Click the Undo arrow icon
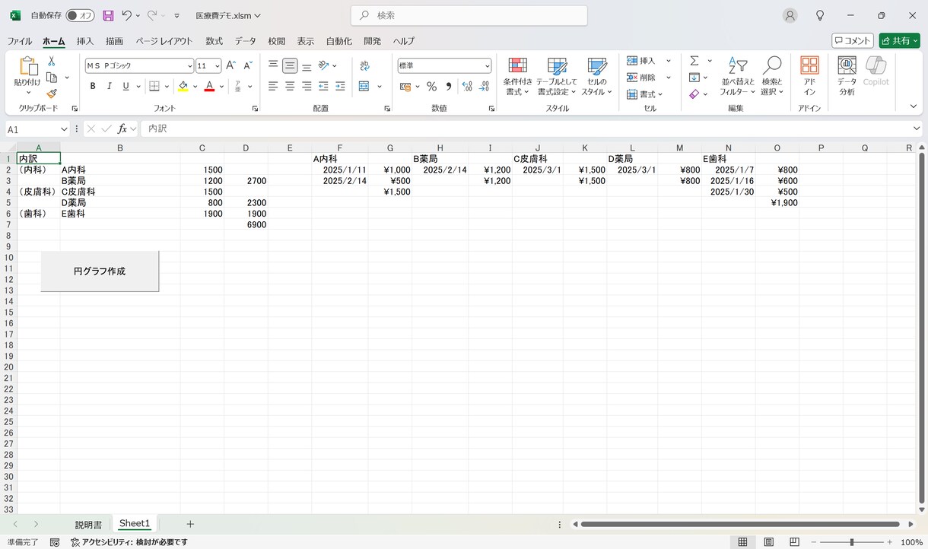Image resolution: width=928 pixels, height=549 pixels. coord(127,15)
